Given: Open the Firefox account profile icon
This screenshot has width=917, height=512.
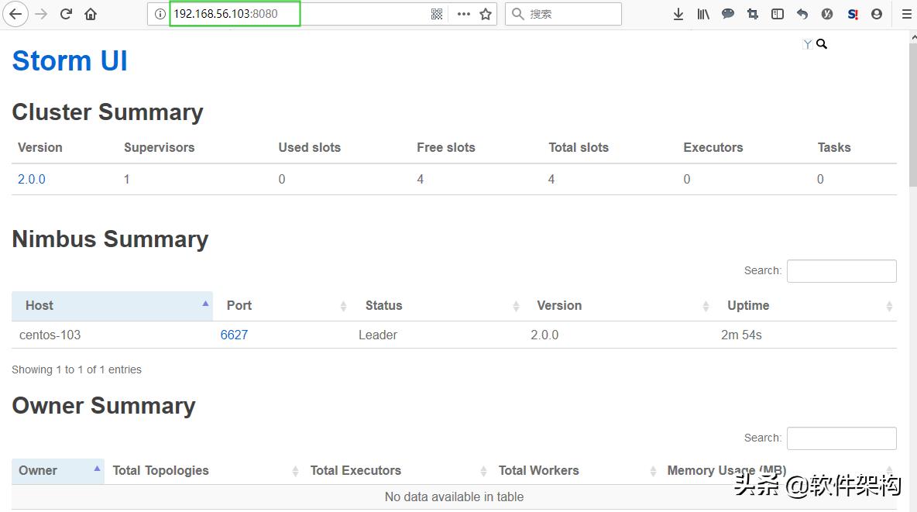Looking at the screenshot, I should pos(876,13).
